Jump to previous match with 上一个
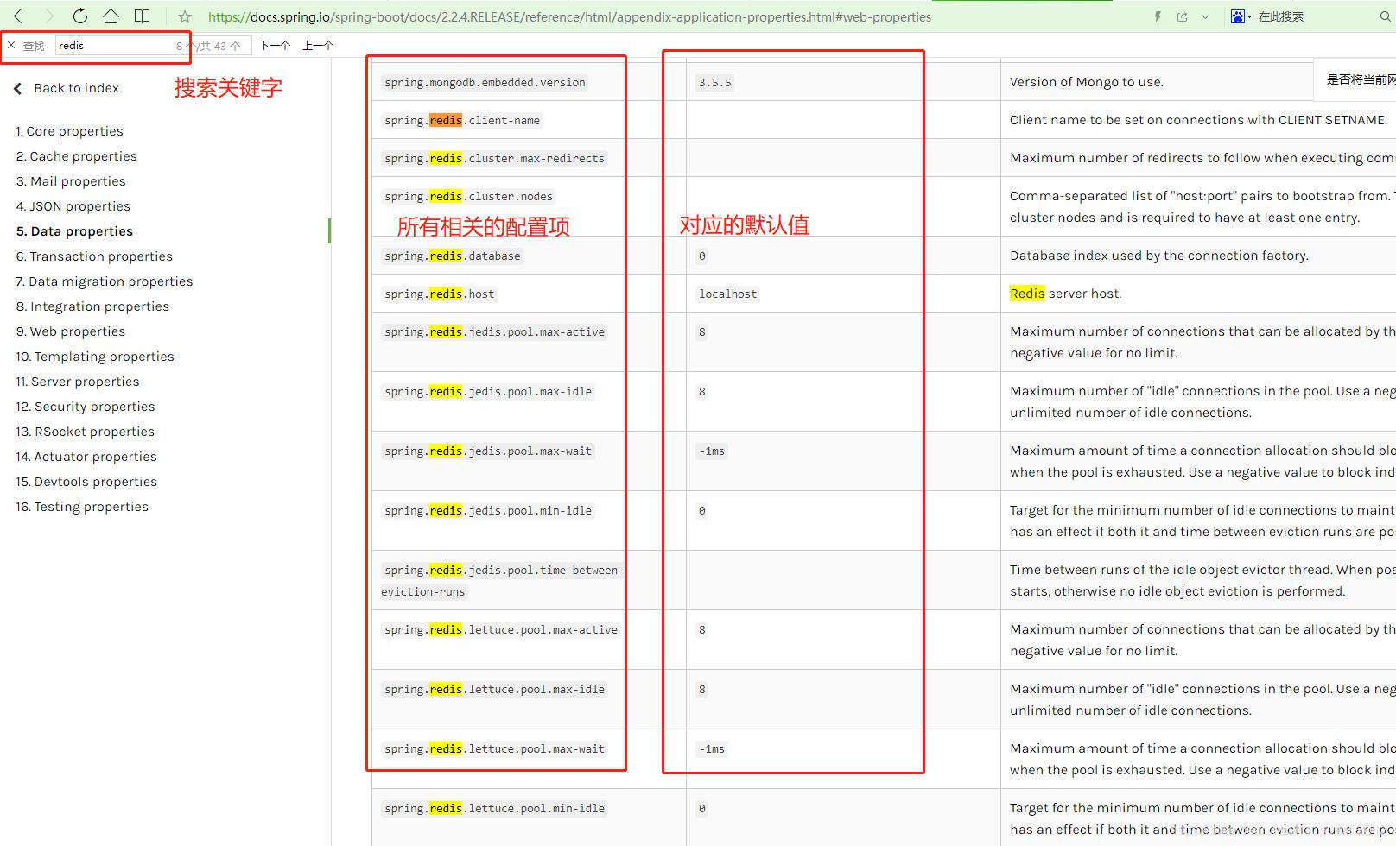1396x846 pixels. [318, 45]
